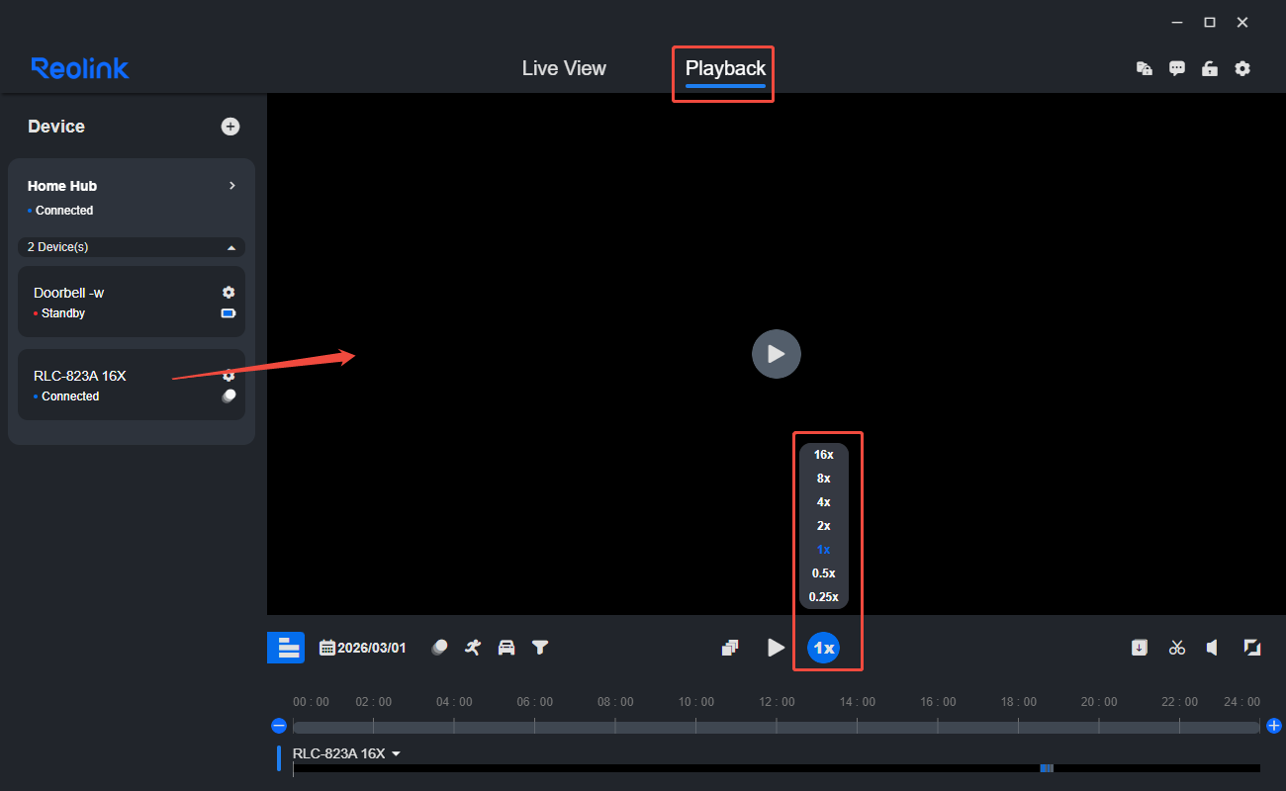Switch to the Live View tab
The width and height of the screenshot is (1286, 791).
pos(564,68)
